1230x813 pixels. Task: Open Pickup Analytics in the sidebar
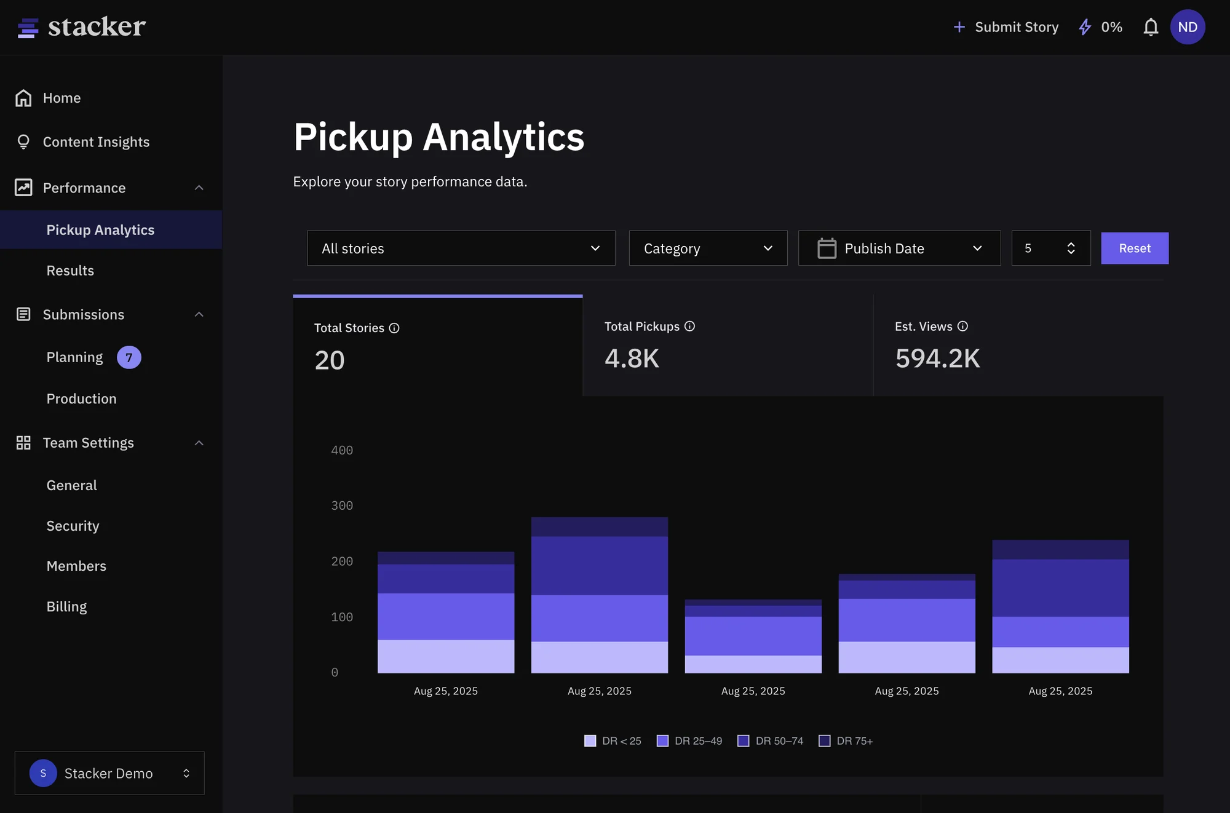point(111,230)
